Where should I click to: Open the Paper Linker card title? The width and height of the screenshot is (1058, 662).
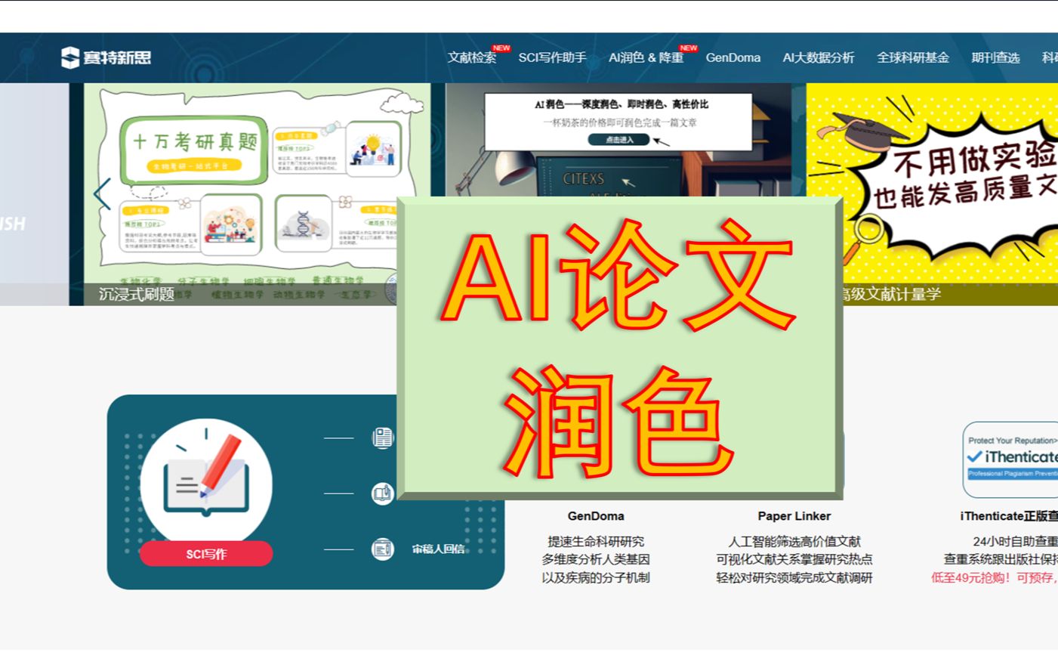(x=794, y=516)
